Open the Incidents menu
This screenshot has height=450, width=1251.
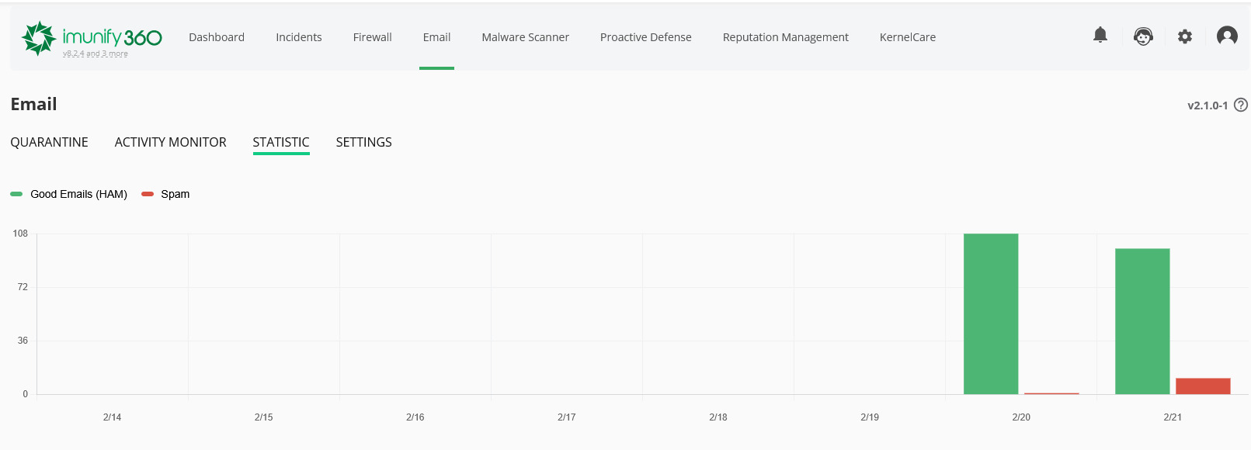(x=299, y=37)
